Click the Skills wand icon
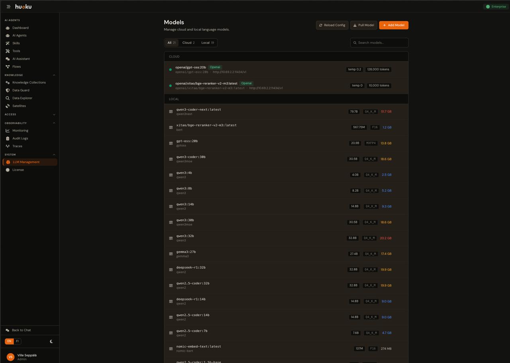This screenshot has height=363, width=510. (x=8, y=43)
